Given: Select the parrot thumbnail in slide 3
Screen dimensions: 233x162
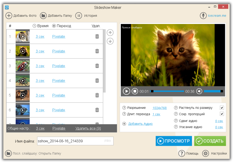Looking at the screenshot, I should click(x=23, y=66).
